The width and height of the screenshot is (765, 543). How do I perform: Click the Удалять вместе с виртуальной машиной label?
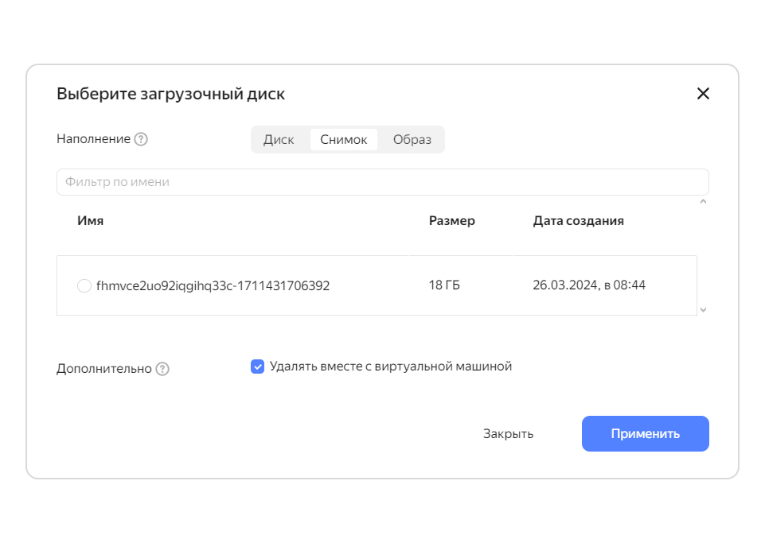coord(391,367)
